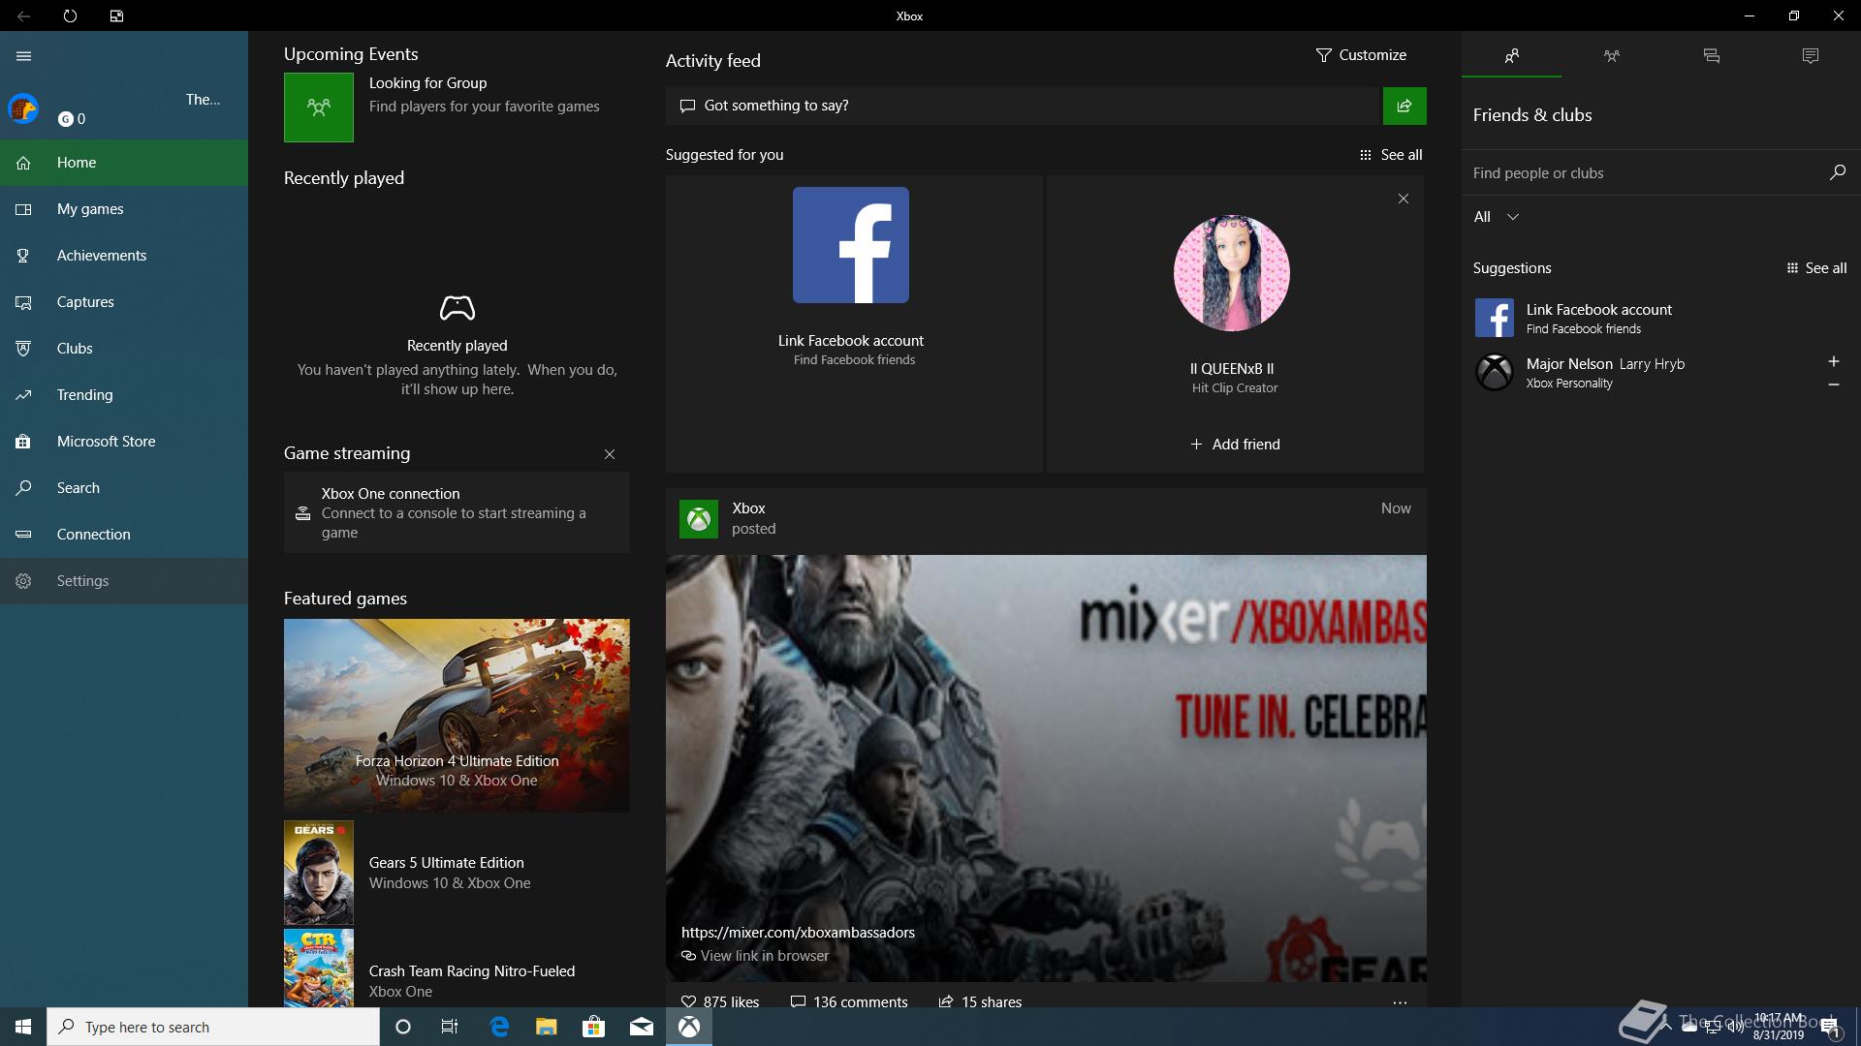Click the Find people or clubs field

[1660, 173]
